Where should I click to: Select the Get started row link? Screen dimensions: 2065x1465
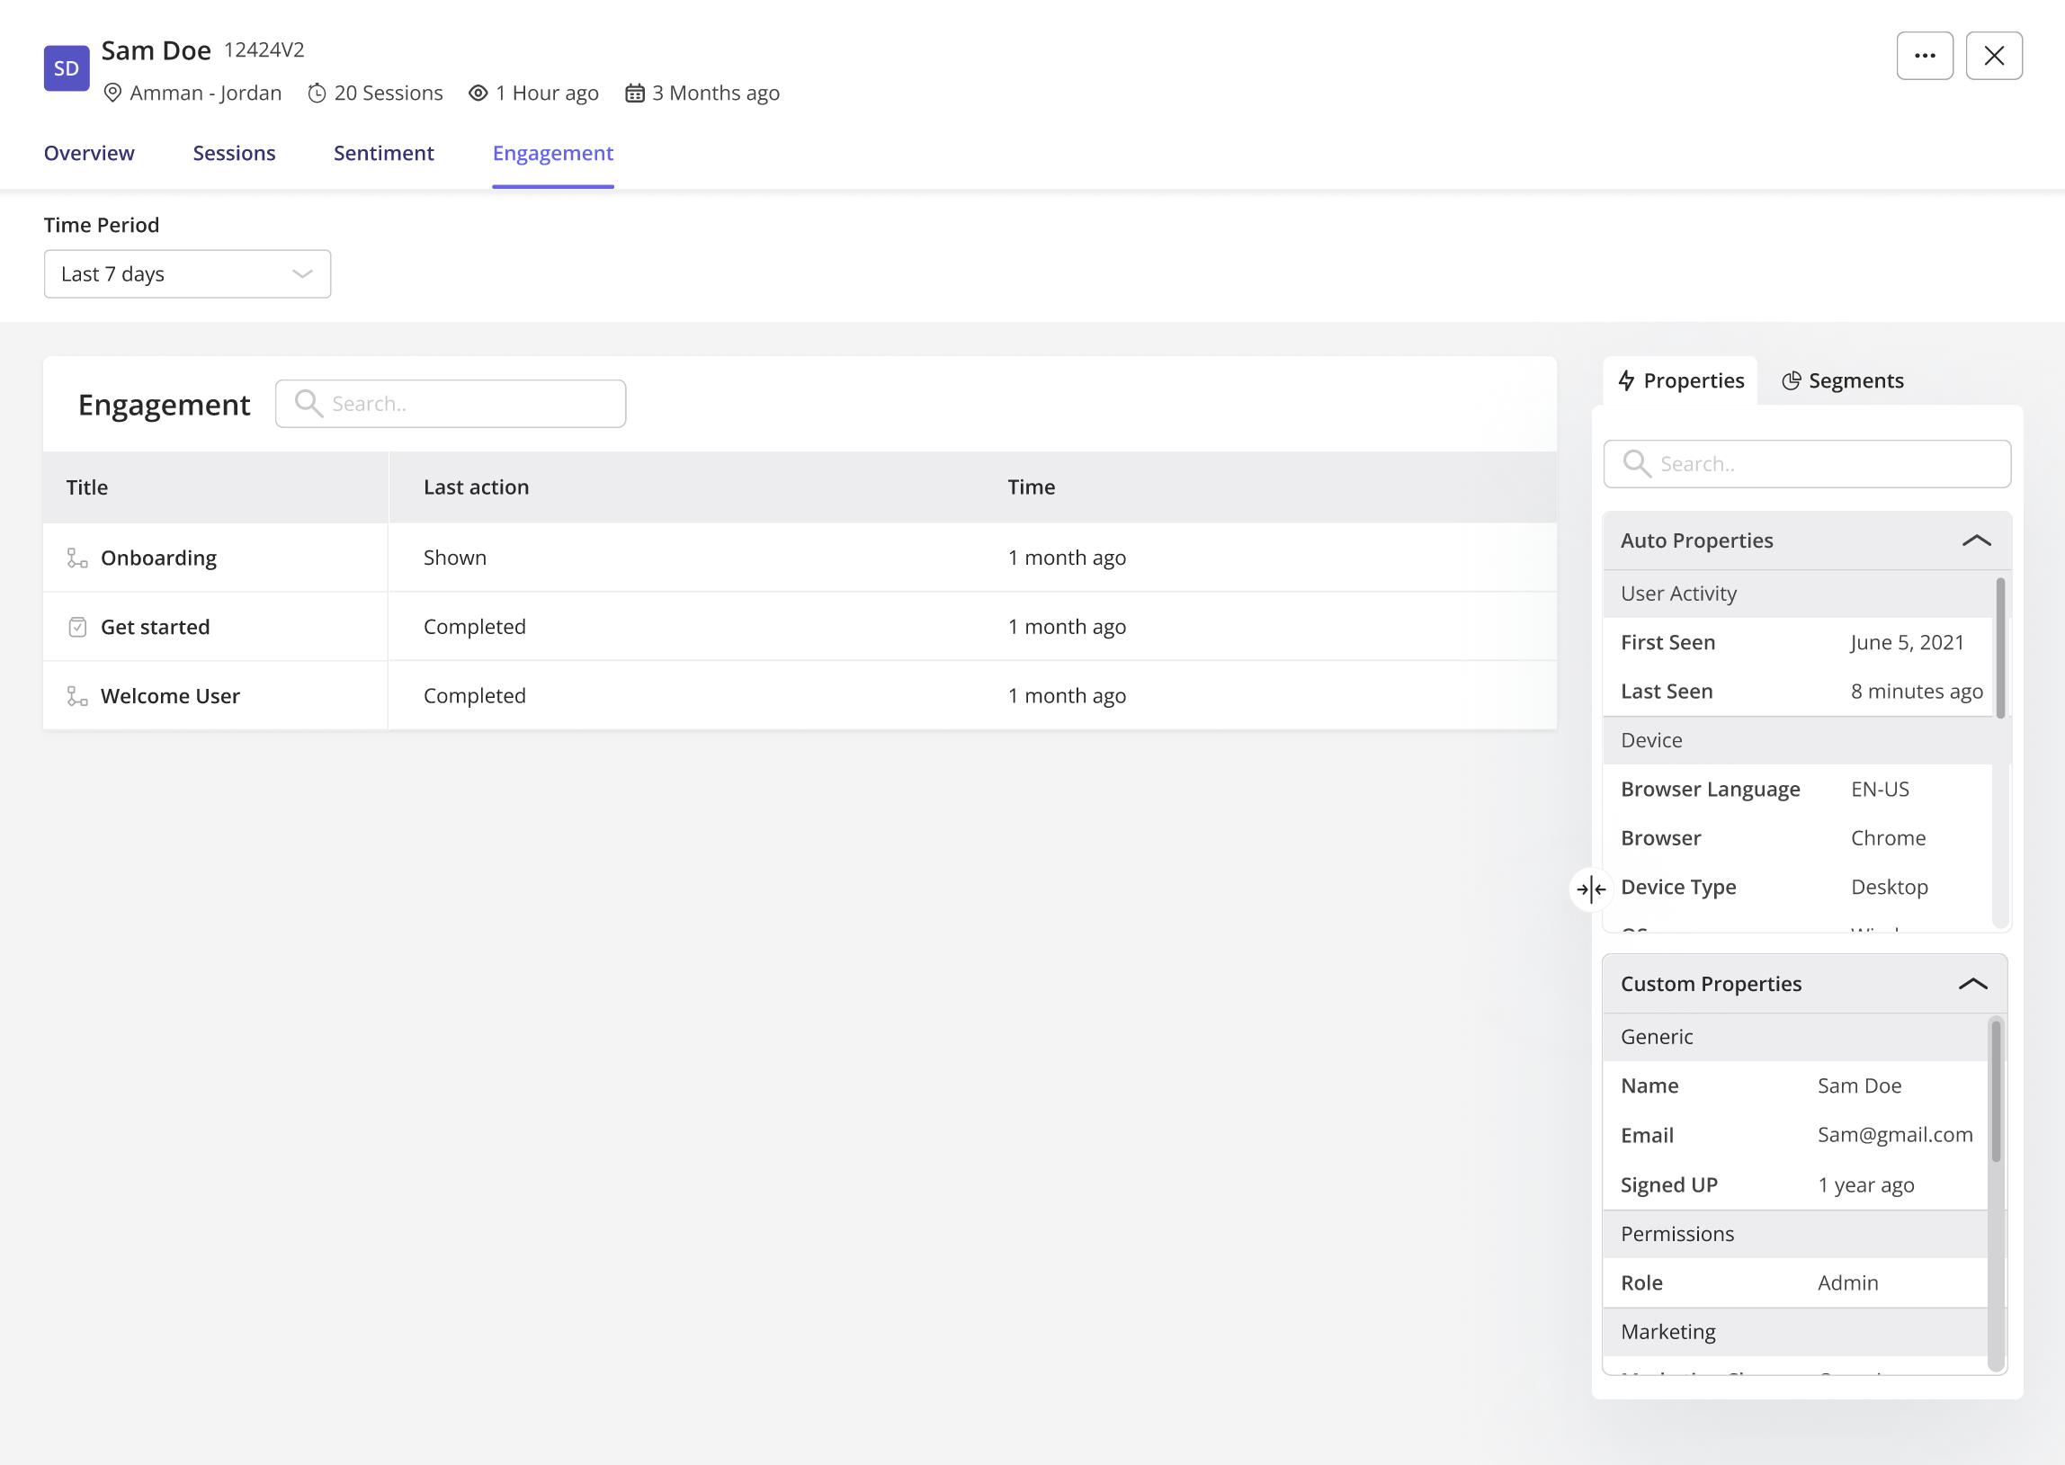tap(156, 626)
